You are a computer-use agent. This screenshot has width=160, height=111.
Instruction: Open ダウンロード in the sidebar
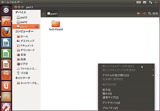pyautogui.click(x=27, y=50)
